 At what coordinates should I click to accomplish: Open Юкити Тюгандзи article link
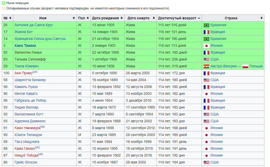[28, 135]
